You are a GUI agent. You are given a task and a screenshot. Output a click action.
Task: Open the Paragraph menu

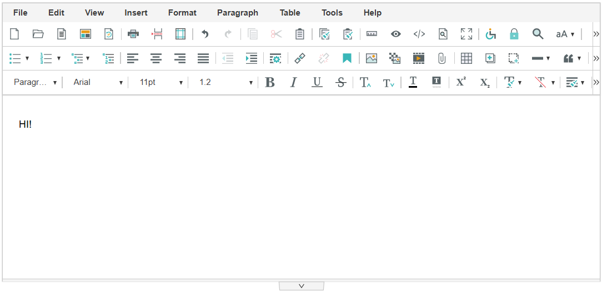click(238, 13)
